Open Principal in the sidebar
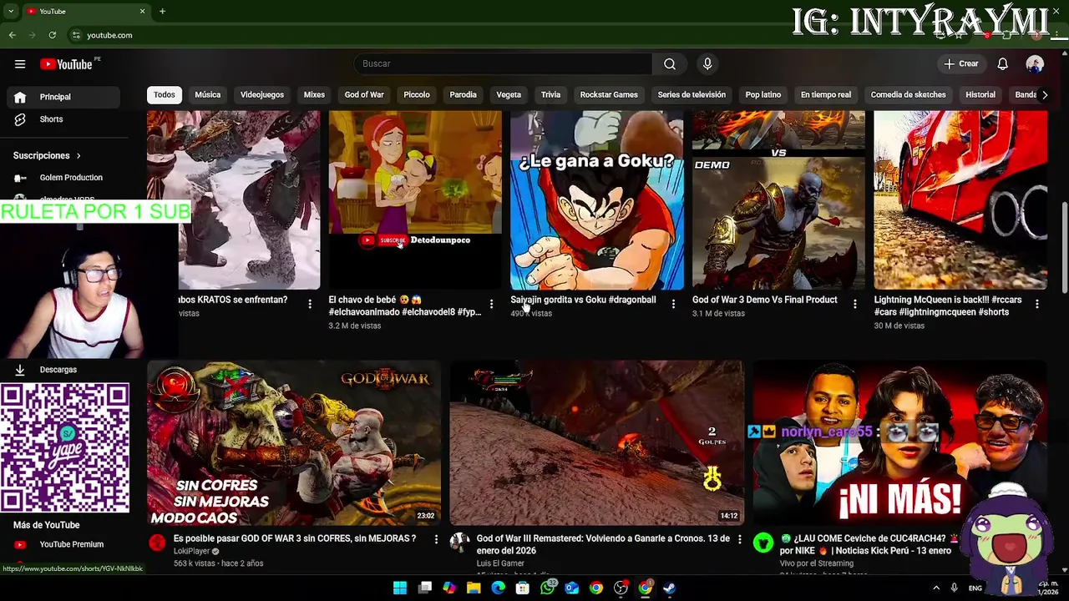Image resolution: width=1069 pixels, height=601 pixels. 63,97
